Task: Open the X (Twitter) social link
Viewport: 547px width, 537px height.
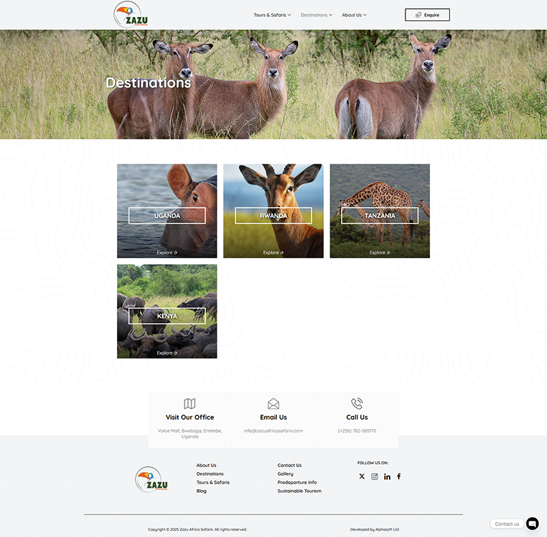Action: (x=362, y=476)
